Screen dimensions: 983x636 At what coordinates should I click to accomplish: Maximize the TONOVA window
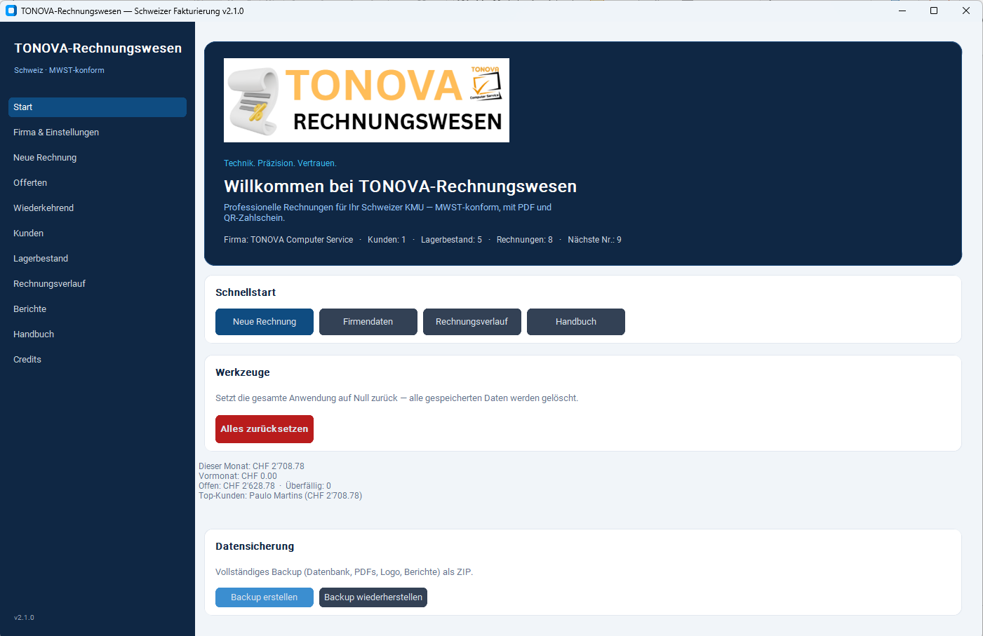pos(934,11)
